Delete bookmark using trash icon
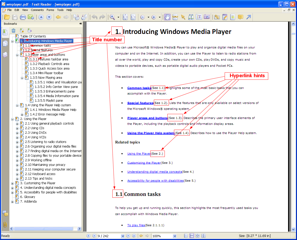Viewport: 297px width, 240px height. pos(13,31)
